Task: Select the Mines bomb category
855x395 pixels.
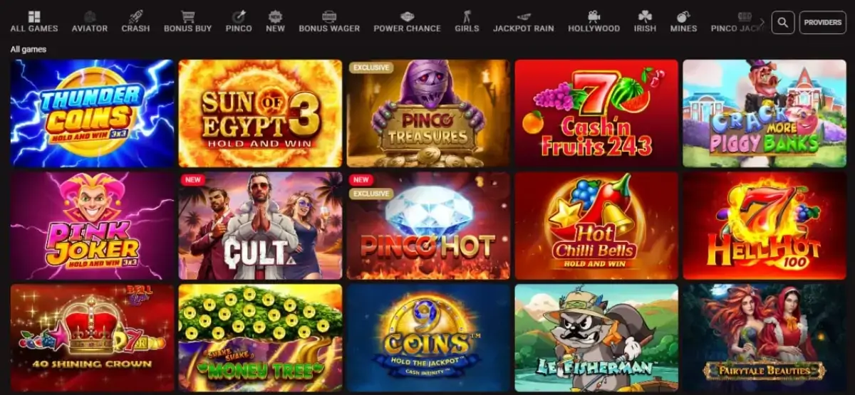Action: pyautogui.click(x=683, y=22)
